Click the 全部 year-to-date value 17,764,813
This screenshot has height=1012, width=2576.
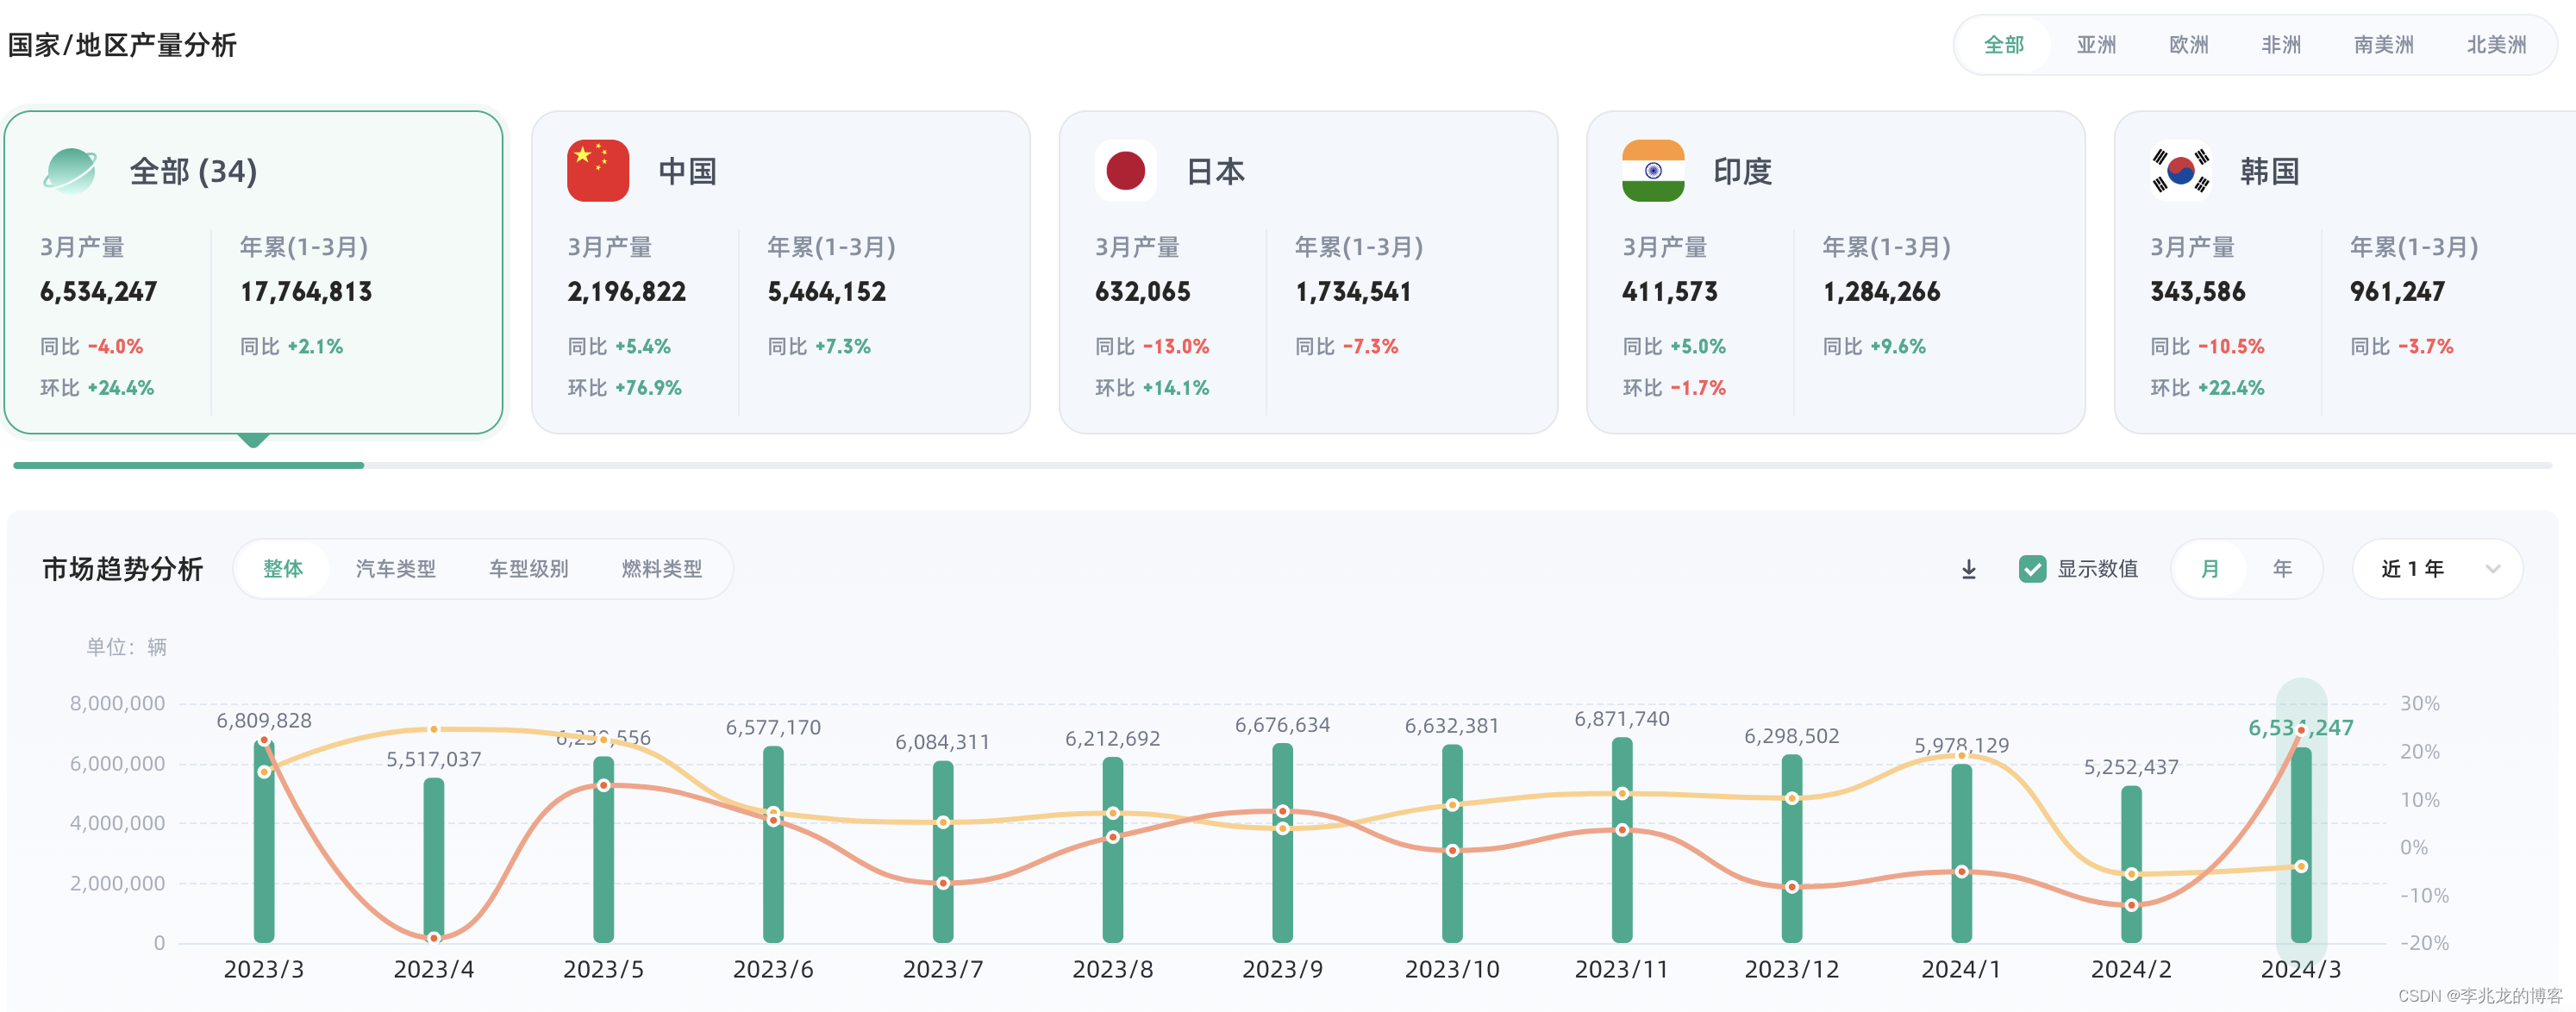click(306, 292)
